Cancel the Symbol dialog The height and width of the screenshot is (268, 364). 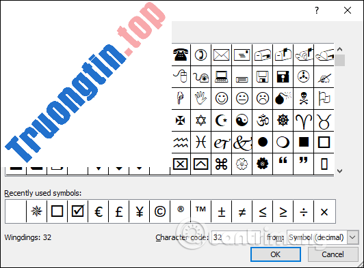tap(333, 254)
